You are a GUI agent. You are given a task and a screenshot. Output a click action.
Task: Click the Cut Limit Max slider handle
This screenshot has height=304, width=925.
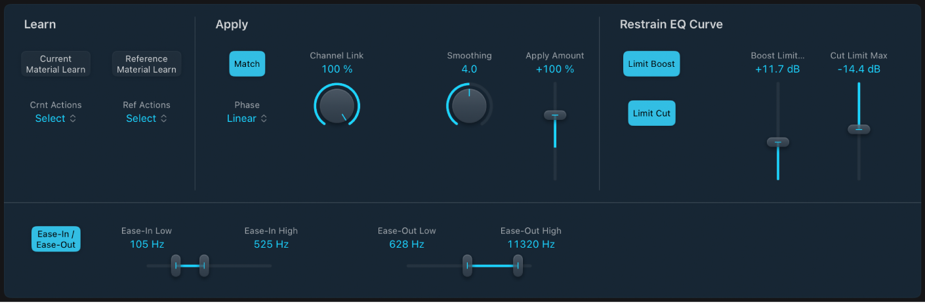(x=859, y=130)
